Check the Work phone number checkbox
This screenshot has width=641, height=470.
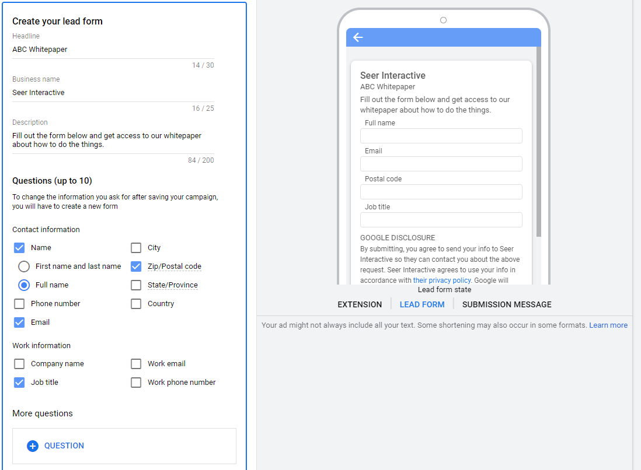[136, 383]
